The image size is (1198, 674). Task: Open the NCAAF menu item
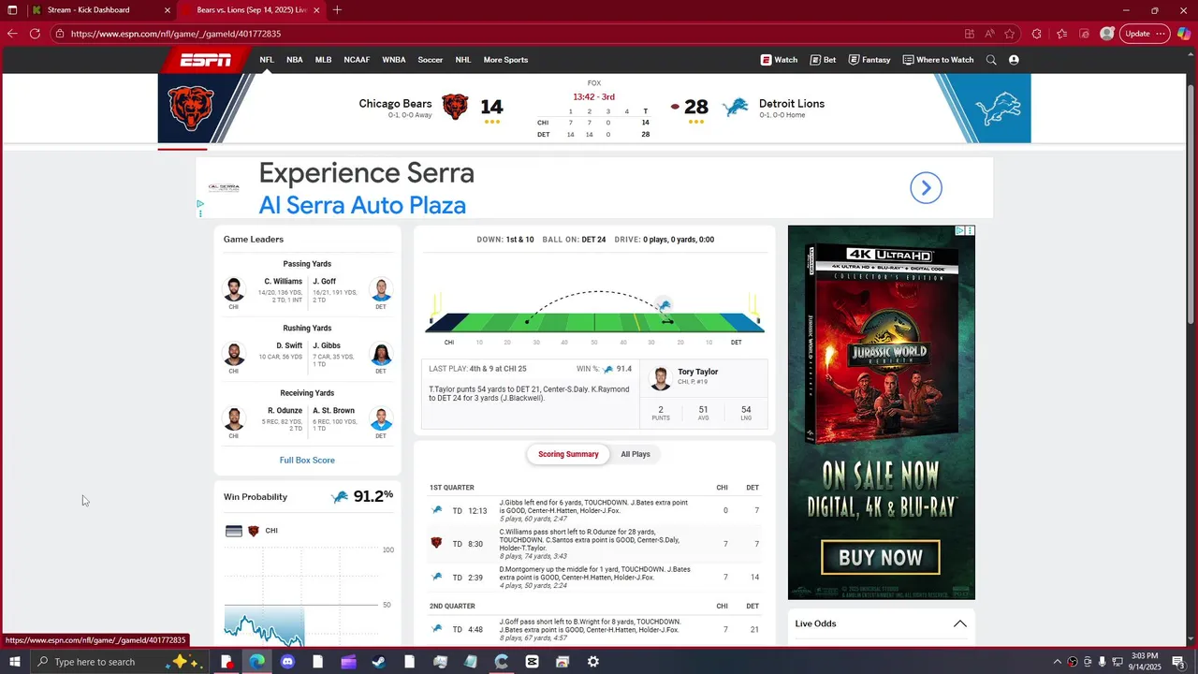tap(357, 60)
